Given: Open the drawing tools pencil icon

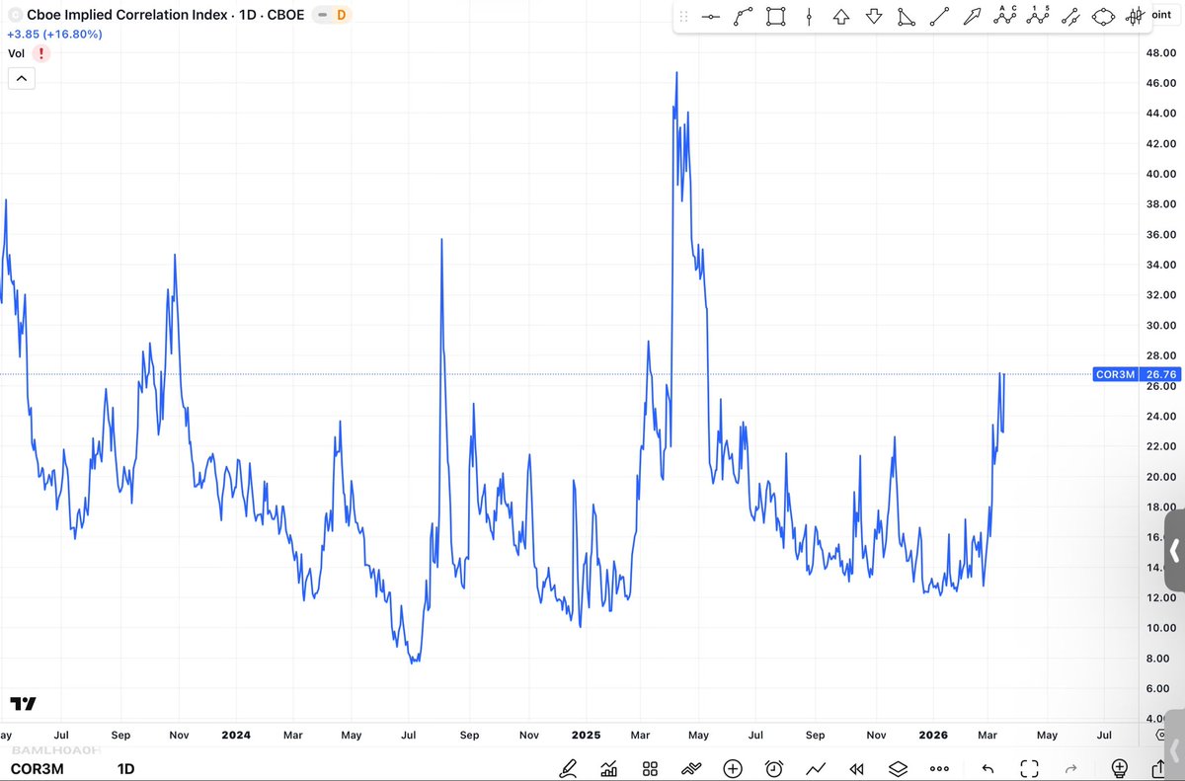Looking at the screenshot, I should 569,768.
